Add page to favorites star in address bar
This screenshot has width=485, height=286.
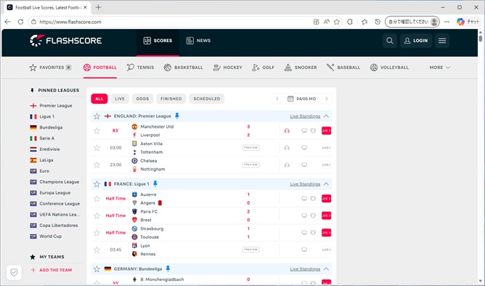[337, 22]
